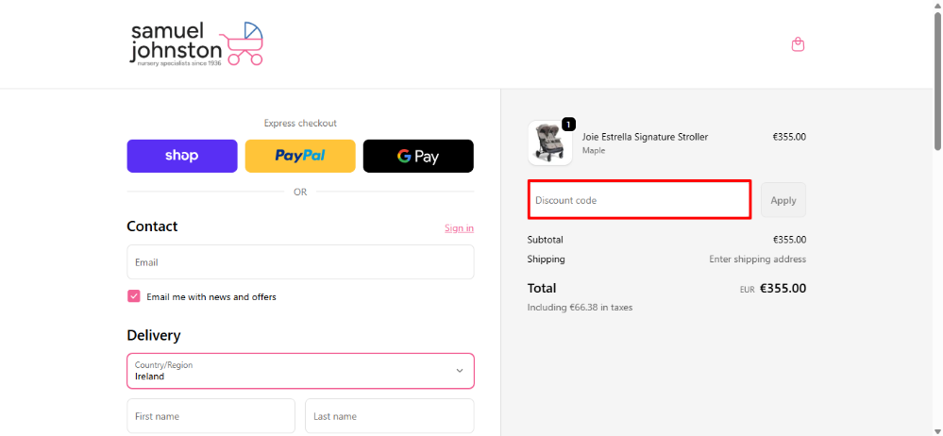Focus the Last name field
The image size is (943, 436).
389,416
